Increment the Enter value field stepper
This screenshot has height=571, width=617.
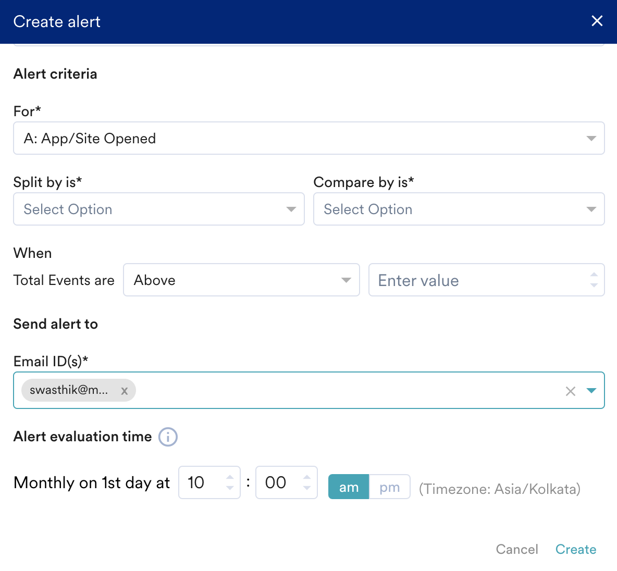pyautogui.click(x=594, y=275)
